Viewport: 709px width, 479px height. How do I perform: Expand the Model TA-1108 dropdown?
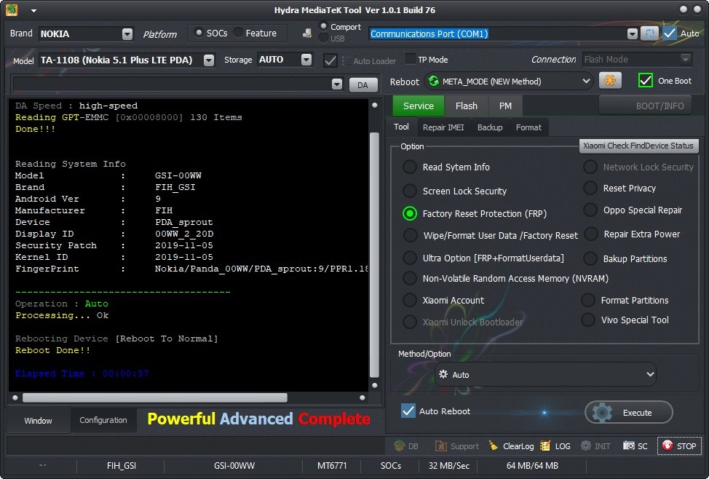point(208,60)
